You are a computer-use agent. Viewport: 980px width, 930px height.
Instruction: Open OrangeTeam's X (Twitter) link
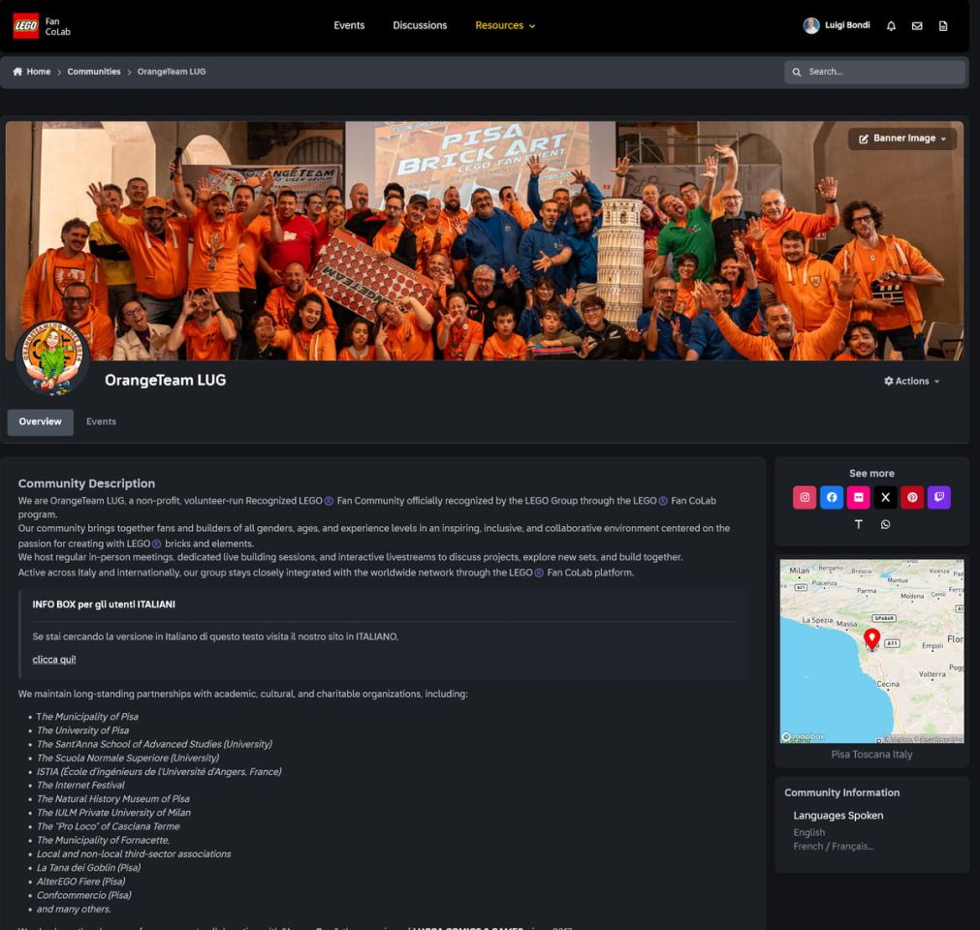coord(885,497)
